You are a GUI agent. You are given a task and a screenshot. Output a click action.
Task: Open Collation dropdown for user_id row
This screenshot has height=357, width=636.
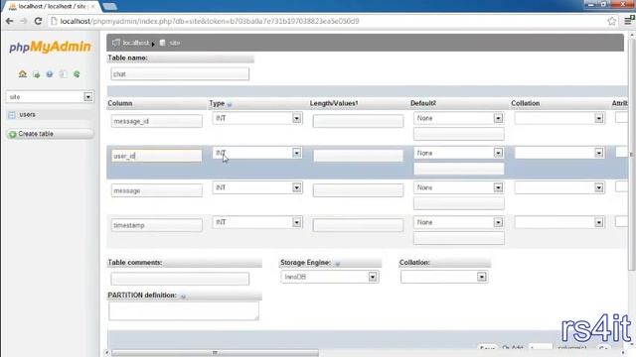coord(598,153)
